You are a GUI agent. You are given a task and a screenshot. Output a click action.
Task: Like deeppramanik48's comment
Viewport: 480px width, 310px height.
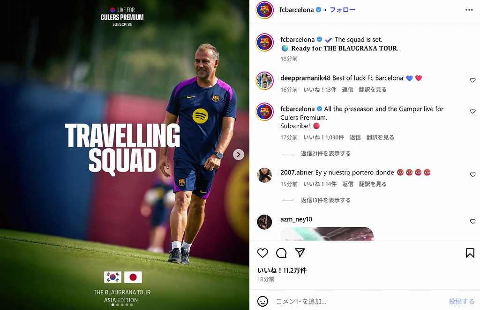(472, 80)
